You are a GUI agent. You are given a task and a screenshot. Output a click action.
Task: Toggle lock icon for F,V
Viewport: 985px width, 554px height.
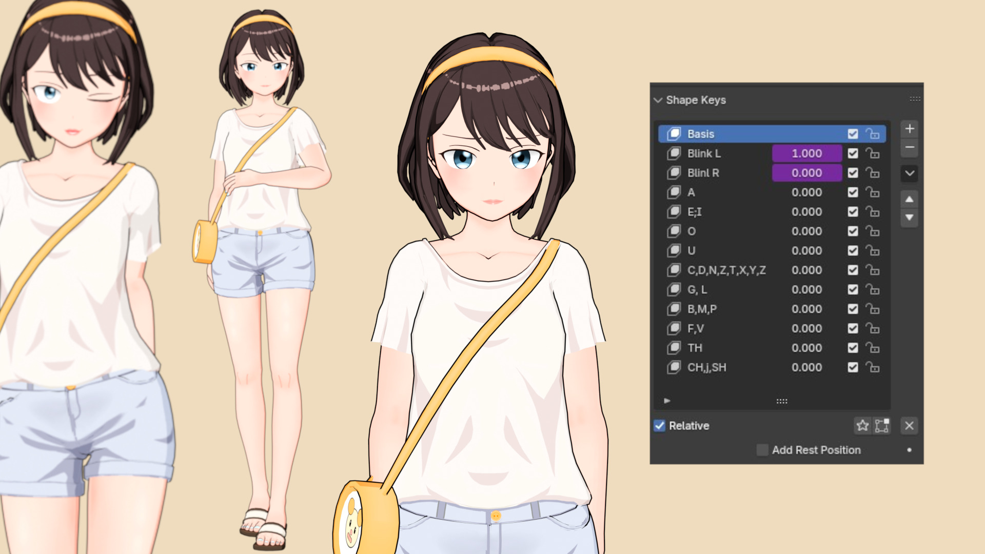(872, 329)
